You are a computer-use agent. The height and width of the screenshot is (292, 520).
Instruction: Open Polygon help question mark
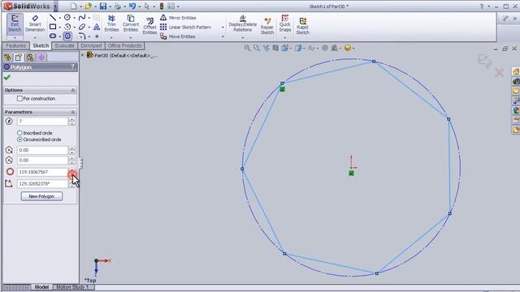[72, 67]
